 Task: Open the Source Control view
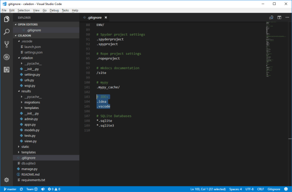[6, 44]
